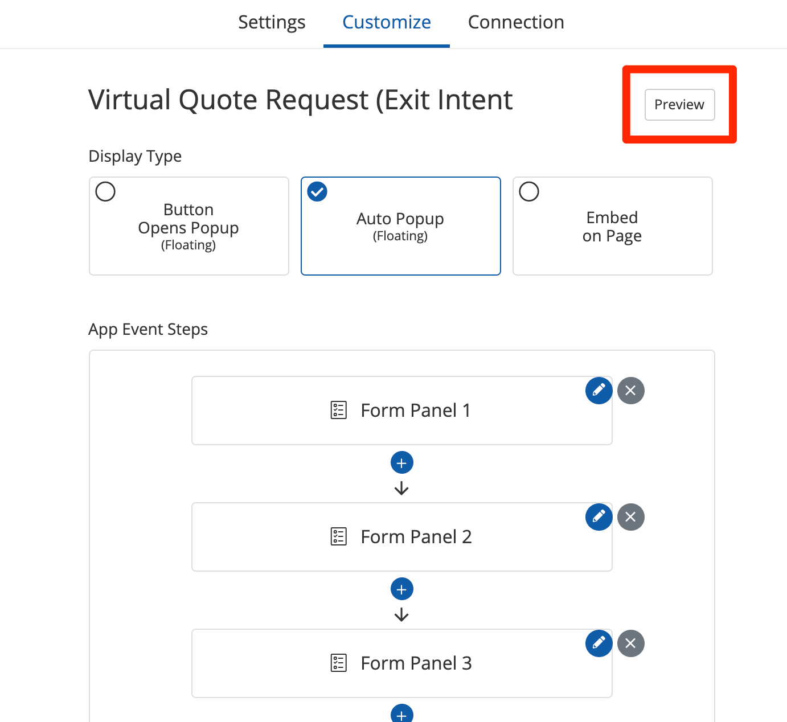Screen dimensions: 787x722
Task: Delete Form Panel 2 using X icon
Action: point(630,517)
